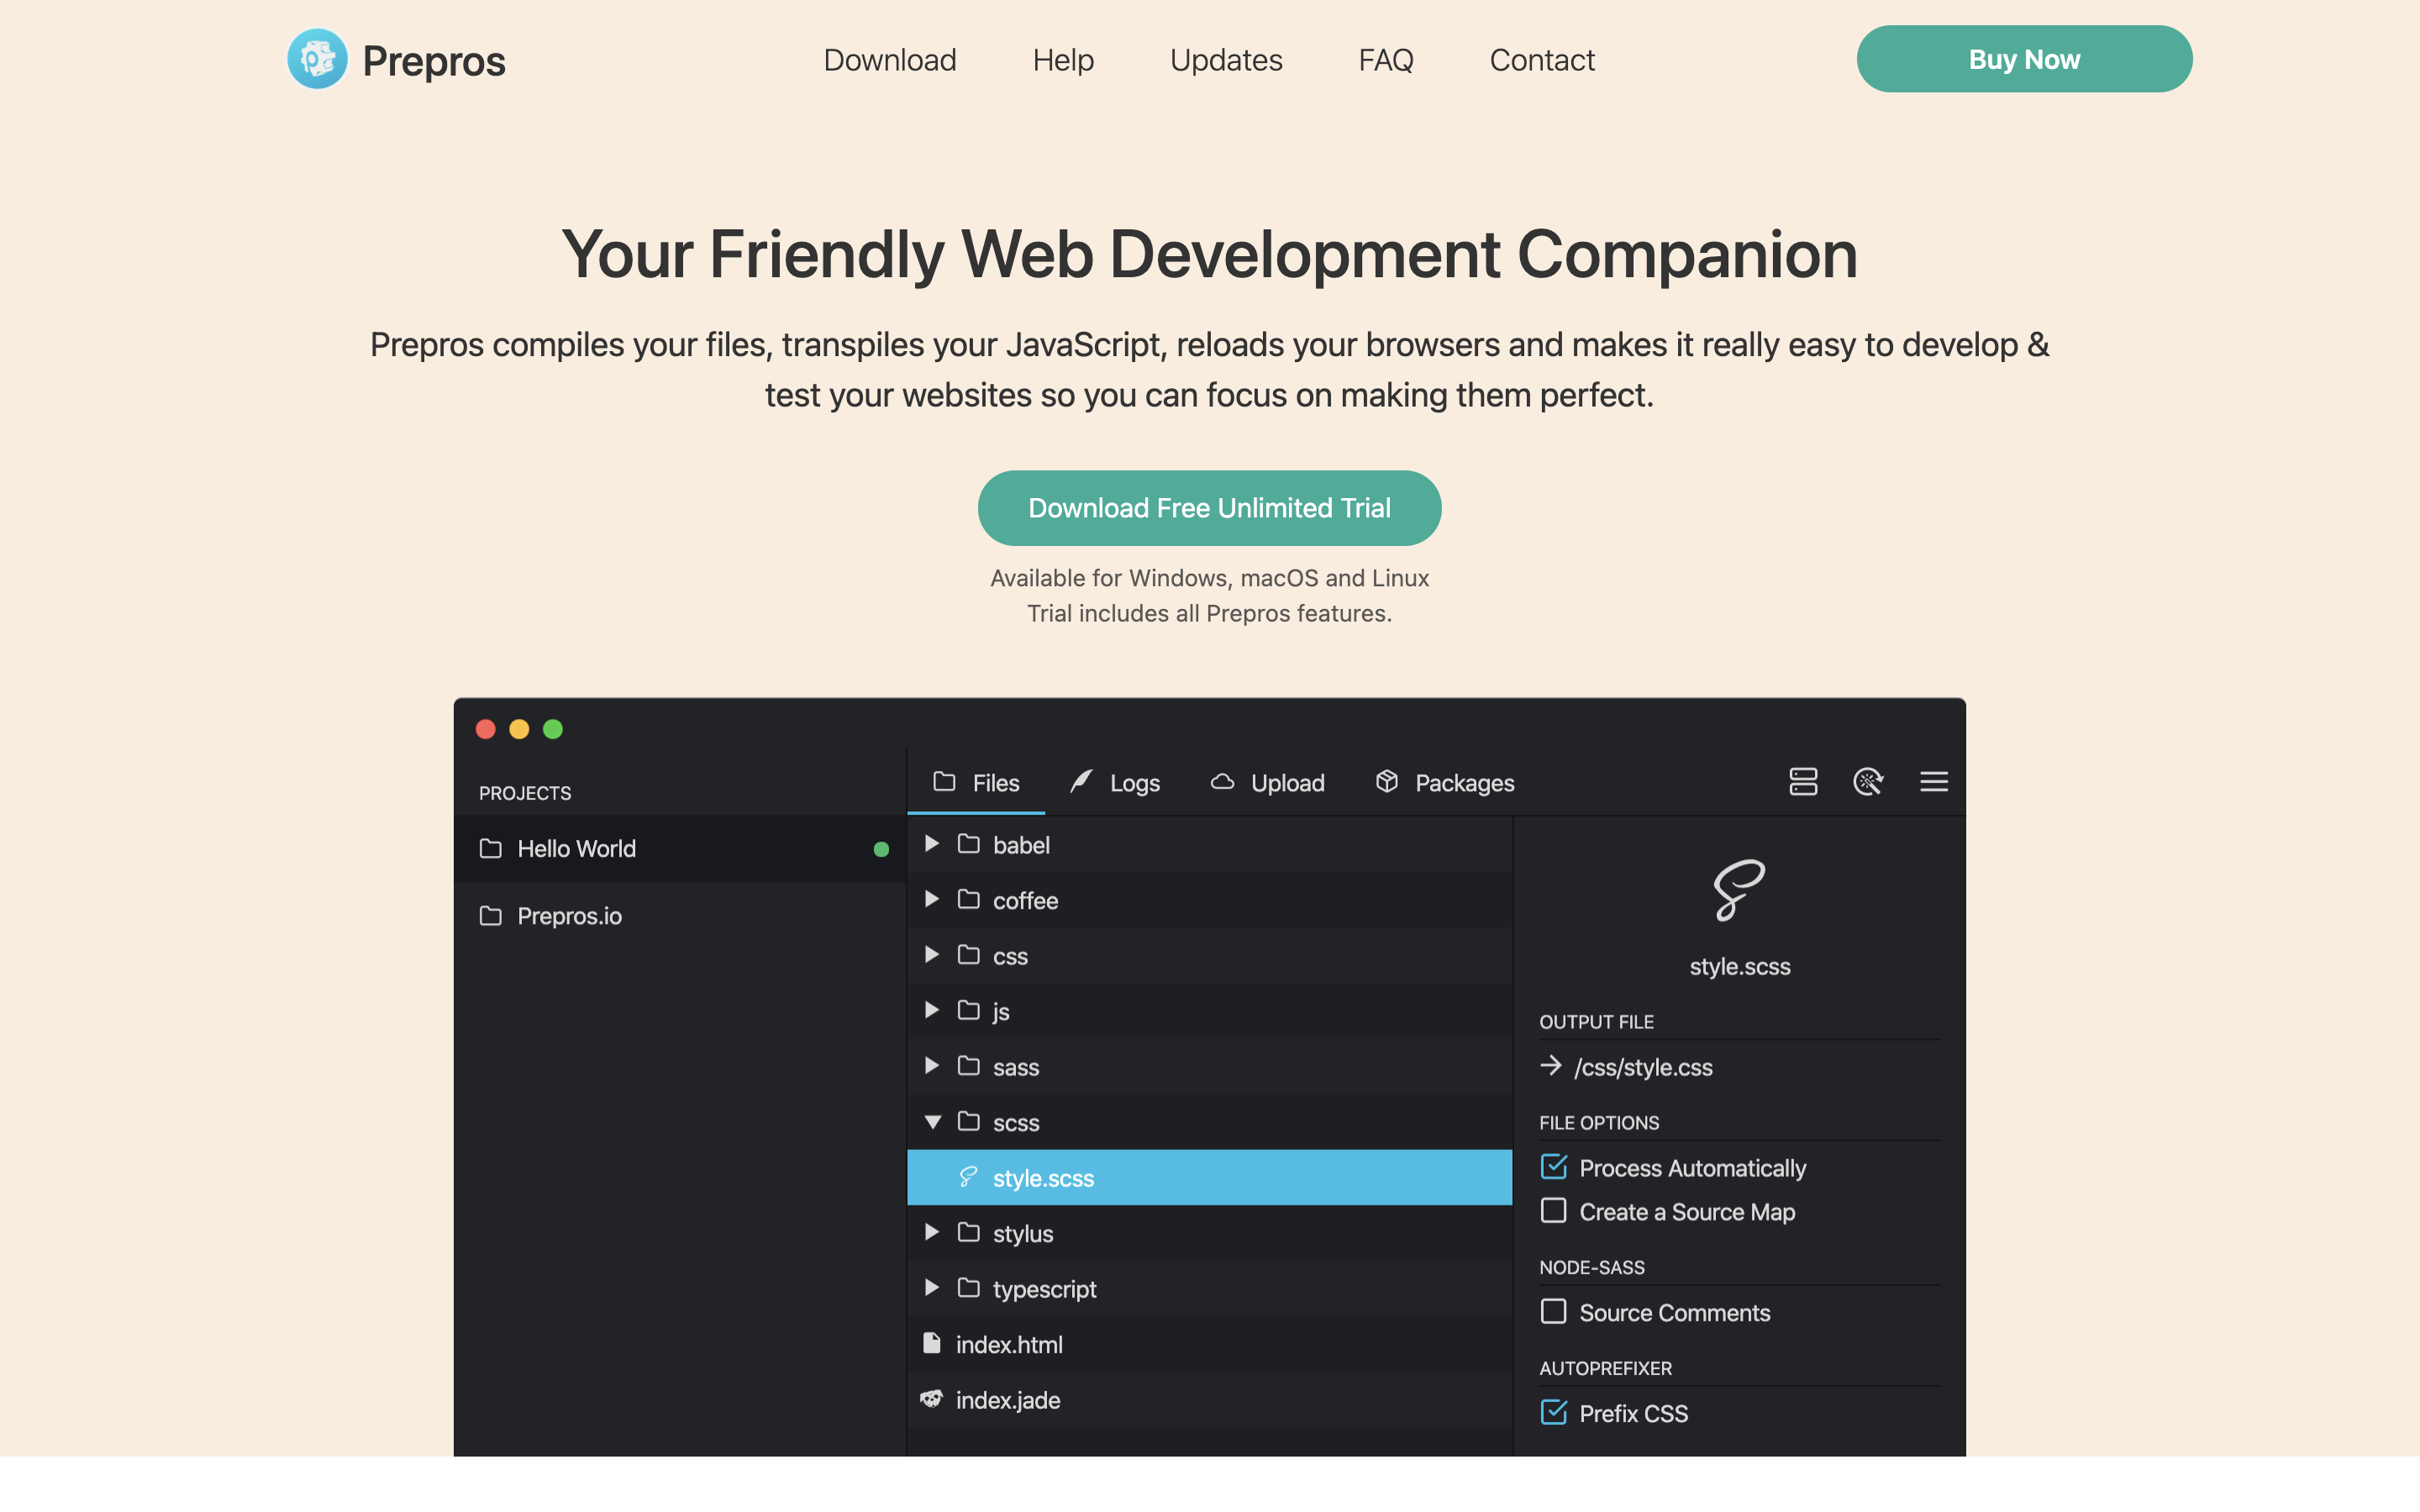
Task: Click the index.jade pug icon
Action: 931,1399
